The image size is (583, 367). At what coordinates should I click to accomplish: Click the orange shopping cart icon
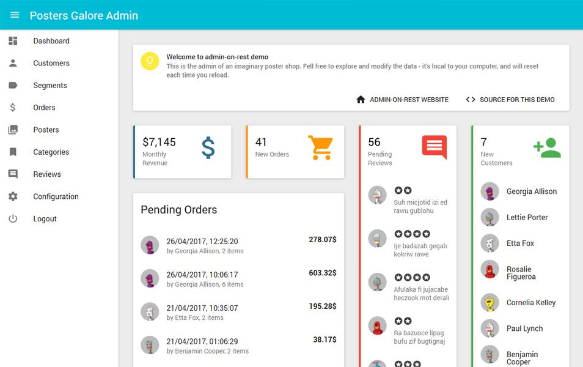pyautogui.click(x=320, y=148)
